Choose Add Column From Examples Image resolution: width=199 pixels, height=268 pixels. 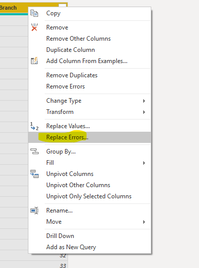tap(90, 61)
